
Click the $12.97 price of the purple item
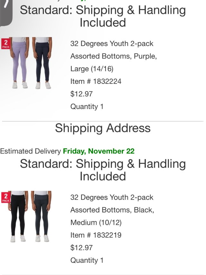pyautogui.click(x=82, y=94)
